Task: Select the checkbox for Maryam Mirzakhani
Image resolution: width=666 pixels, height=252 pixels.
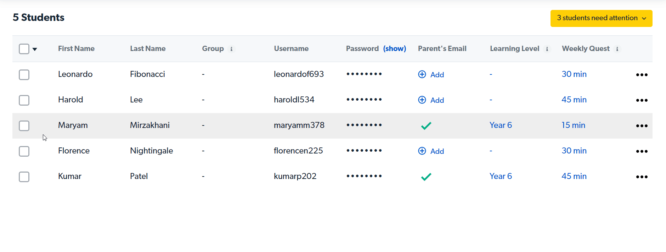Action: coord(24,126)
